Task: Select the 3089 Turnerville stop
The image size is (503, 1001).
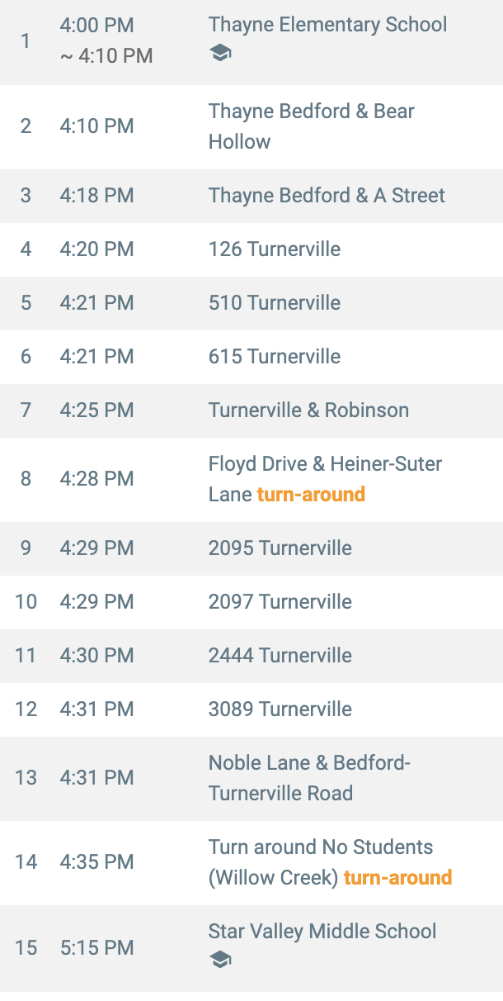Action: [x=280, y=709]
